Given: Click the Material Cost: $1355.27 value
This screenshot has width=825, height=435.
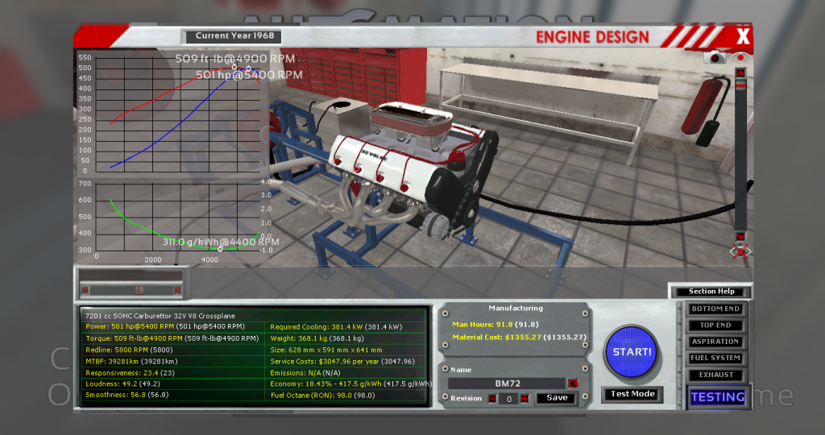Looking at the screenshot, I should [x=519, y=338].
